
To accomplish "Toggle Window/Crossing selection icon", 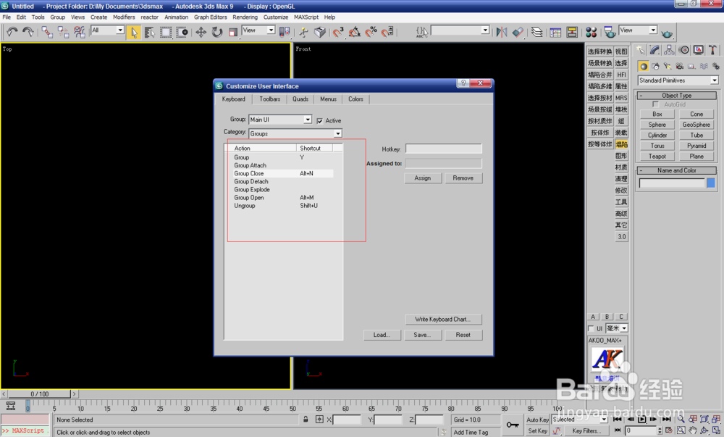I will (x=182, y=32).
